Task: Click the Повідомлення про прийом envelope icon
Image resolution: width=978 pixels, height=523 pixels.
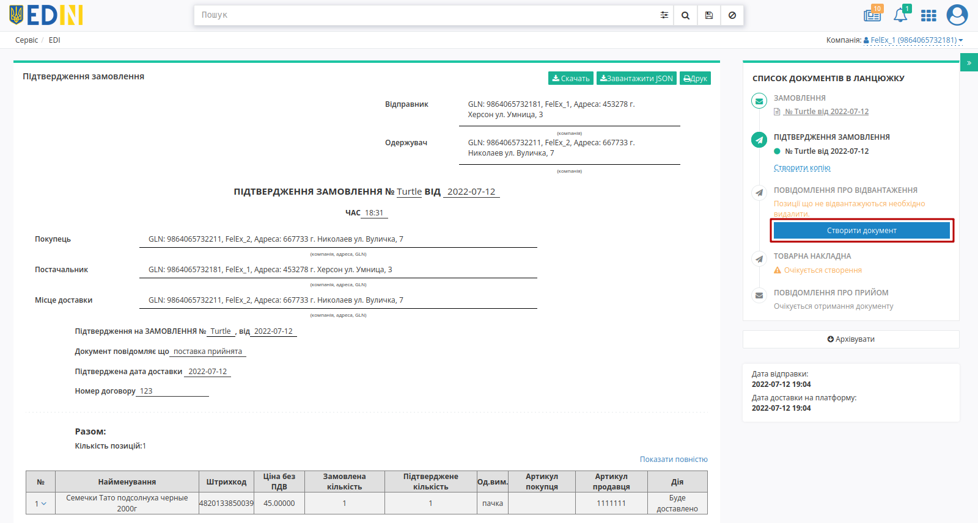Action: pyautogui.click(x=759, y=295)
